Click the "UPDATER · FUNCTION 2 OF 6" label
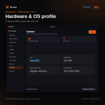Screen dimensions: 105x105 click(21, 12)
